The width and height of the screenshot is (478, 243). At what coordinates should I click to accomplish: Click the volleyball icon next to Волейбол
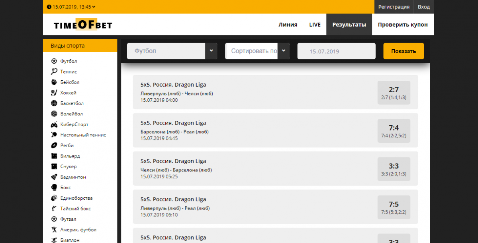tap(54, 114)
